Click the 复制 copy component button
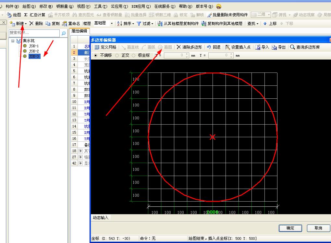This screenshot has height=243, width=331. pos(53,23)
